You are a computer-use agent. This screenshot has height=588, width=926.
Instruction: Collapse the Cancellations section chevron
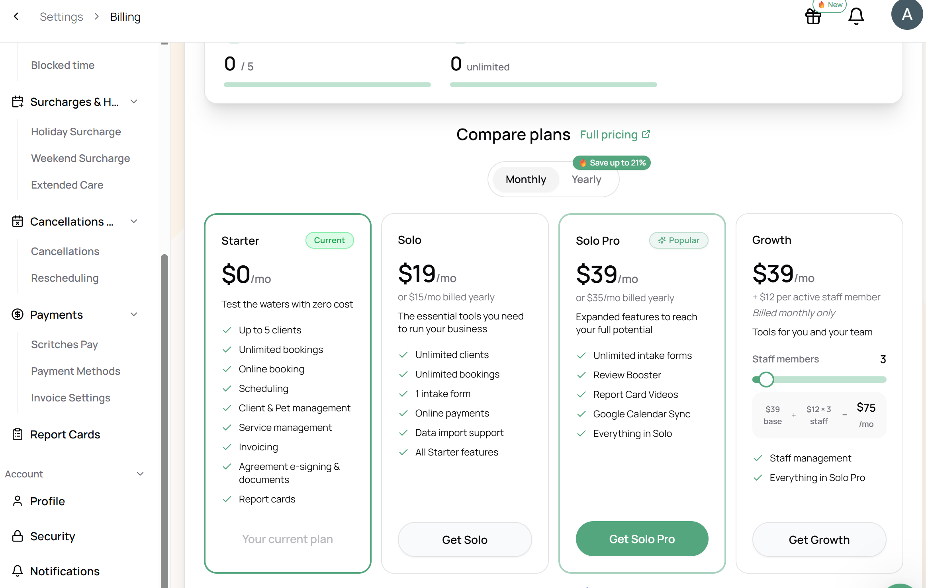[134, 221]
